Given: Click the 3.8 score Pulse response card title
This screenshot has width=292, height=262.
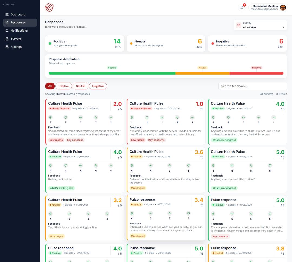Looking at the screenshot, I should click(224, 248).
